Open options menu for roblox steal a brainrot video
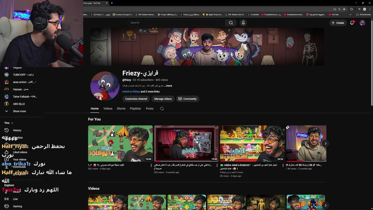This screenshot has width=373, height=210. [x=283, y=165]
